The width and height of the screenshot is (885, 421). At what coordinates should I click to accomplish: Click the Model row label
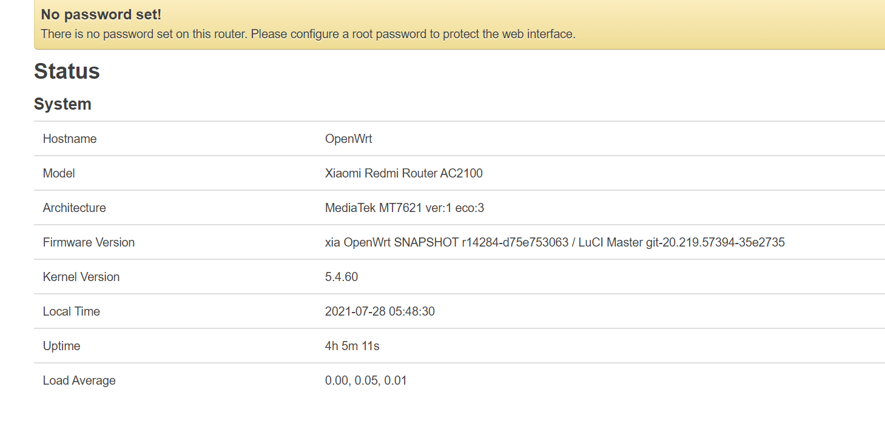click(x=59, y=173)
